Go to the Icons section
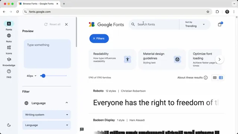This screenshot has height=134, width=238. coord(9,50)
